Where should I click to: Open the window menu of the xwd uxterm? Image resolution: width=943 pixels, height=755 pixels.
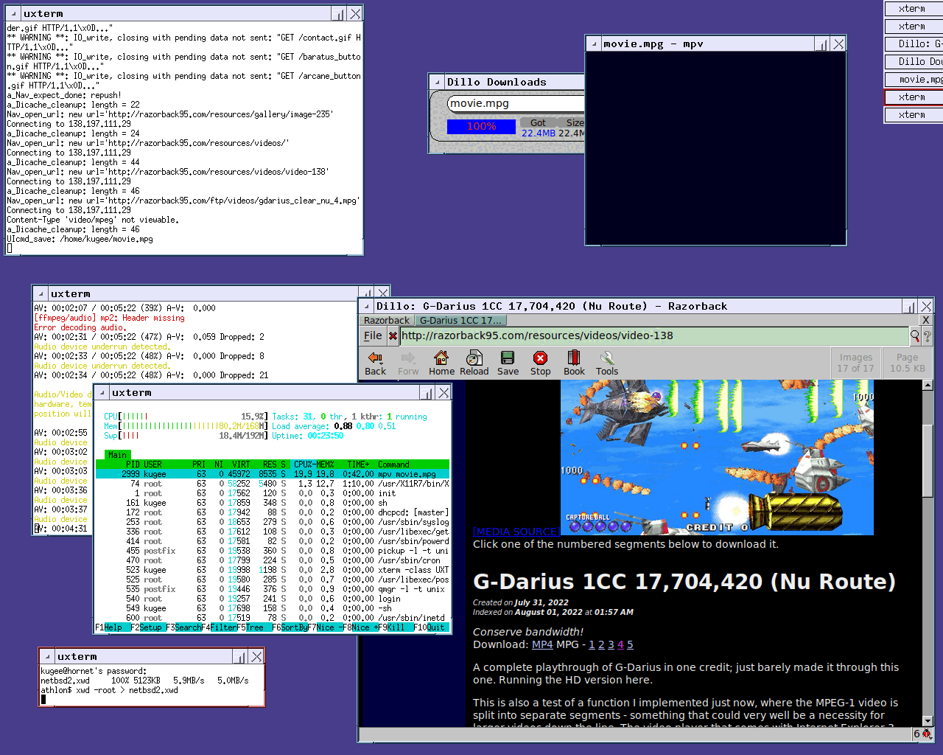tap(47, 657)
